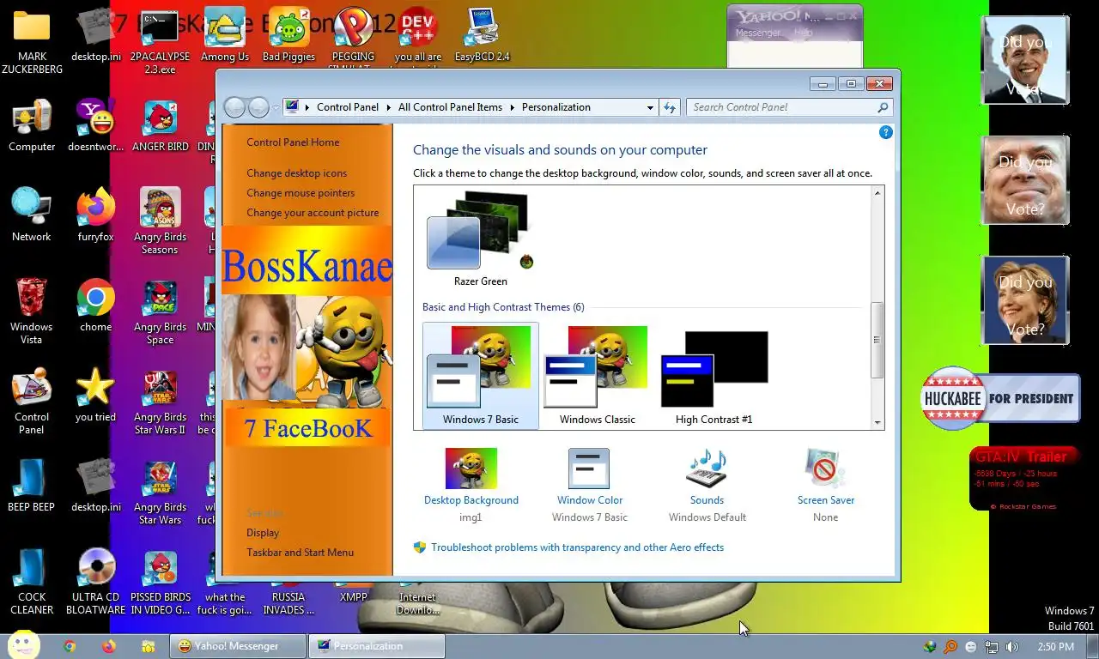Viewport: 1099px width, 659px height.
Task: Open 'Change mouse pointers' link
Action: coord(301,193)
